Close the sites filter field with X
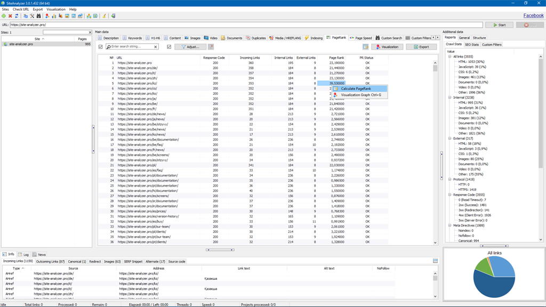This screenshot has height=307, width=546. tap(90, 33)
